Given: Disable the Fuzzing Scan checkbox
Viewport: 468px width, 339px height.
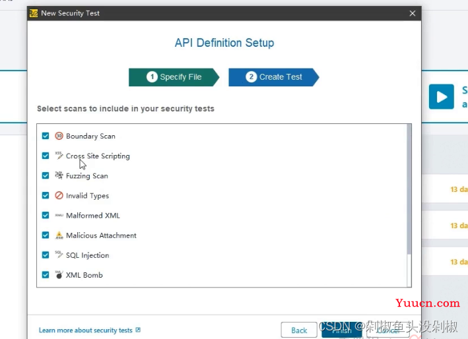Looking at the screenshot, I should 46,175.
